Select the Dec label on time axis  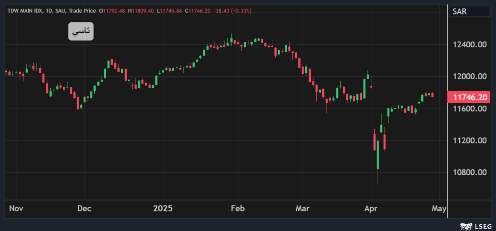(85, 208)
